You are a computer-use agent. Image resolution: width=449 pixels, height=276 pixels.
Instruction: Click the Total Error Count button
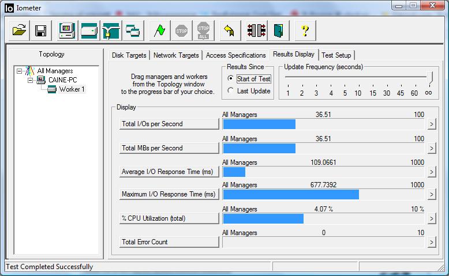pos(169,242)
